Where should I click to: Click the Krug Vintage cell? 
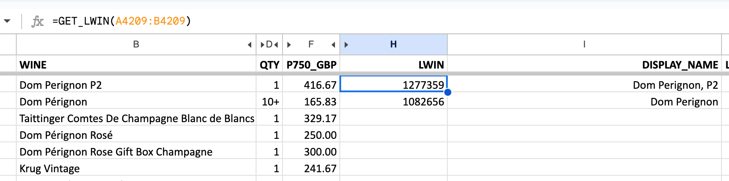[136, 168]
